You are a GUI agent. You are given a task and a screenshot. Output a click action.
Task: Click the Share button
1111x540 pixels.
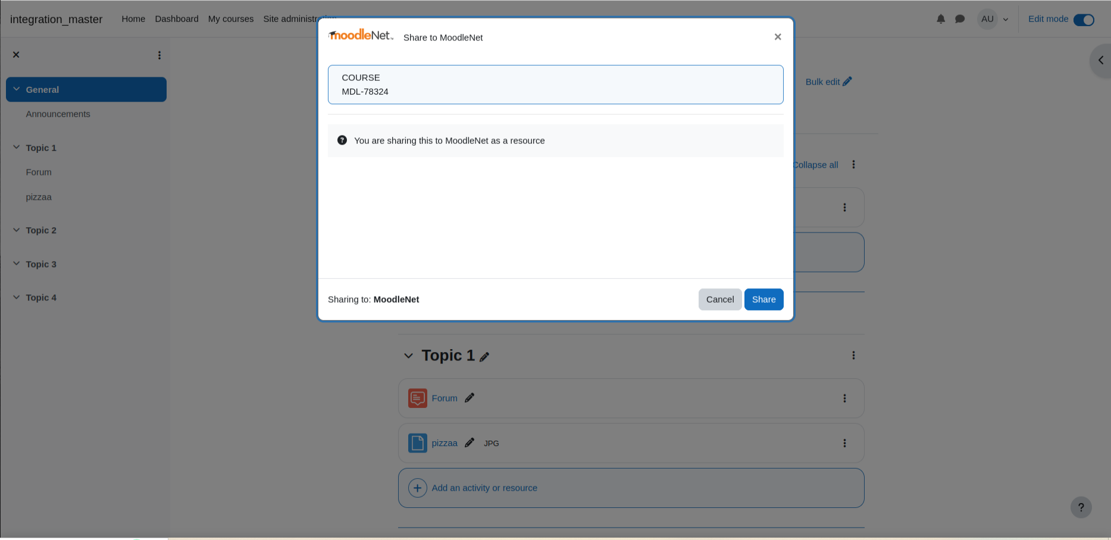pyautogui.click(x=763, y=299)
